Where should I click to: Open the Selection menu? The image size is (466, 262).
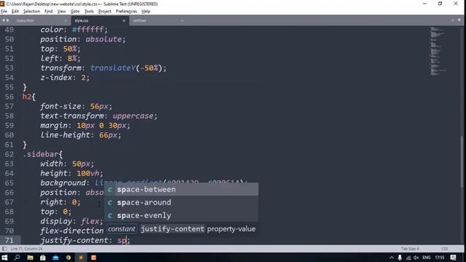point(31,12)
